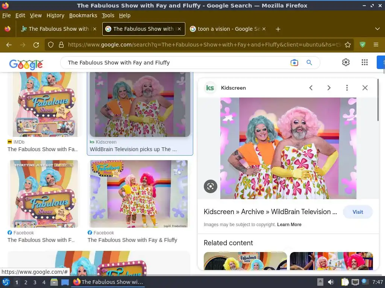
Task: Open the Edit menu
Action: click(x=20, y=15)
